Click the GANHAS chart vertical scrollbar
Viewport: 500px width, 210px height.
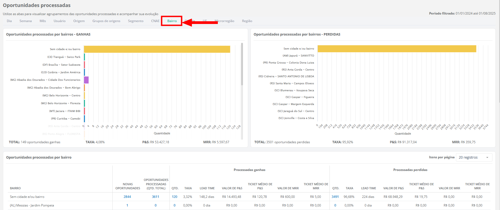pos(242,65)
